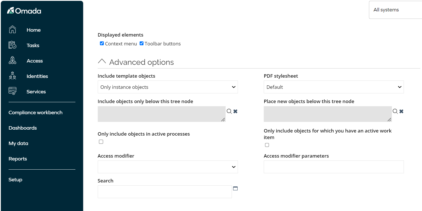Open the Include template objects dropdown
This screenshot has width=422, height=211.
click(x=168, y=87)
